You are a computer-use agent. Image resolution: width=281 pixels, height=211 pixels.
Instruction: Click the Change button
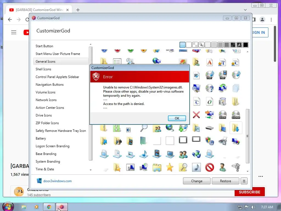pos(196,181)
